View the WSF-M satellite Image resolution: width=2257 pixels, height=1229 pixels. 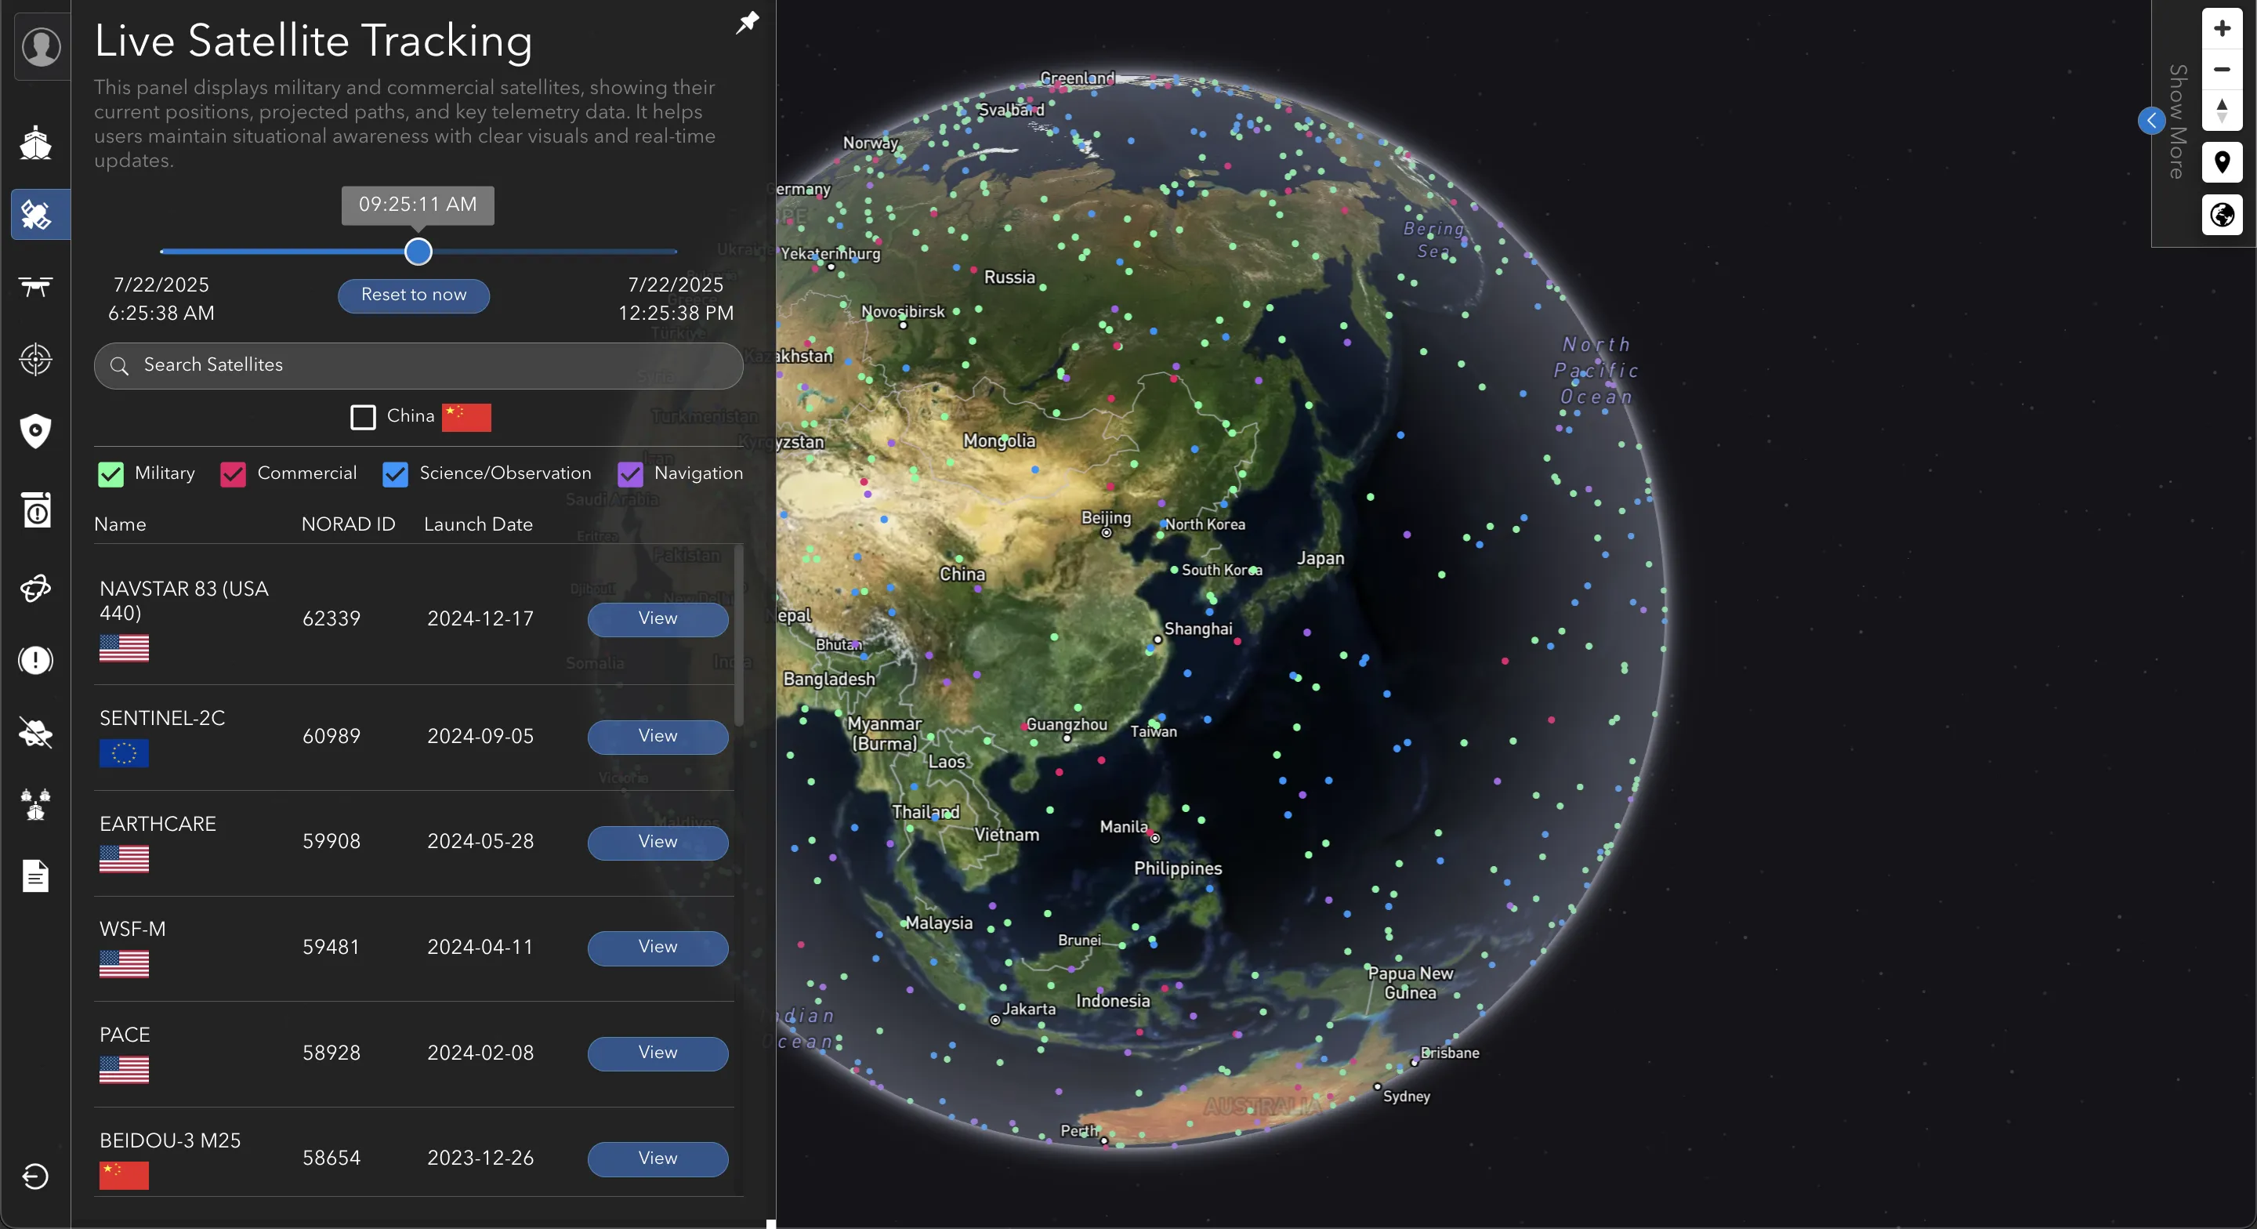pos(658,948)
